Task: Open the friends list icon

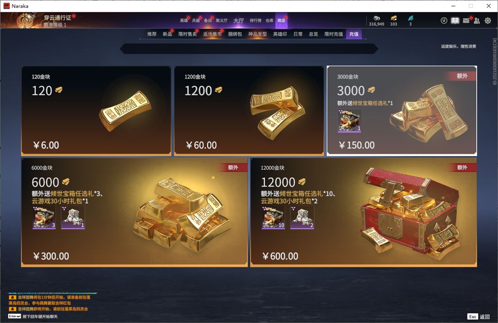Action: (x=477, y=21)
